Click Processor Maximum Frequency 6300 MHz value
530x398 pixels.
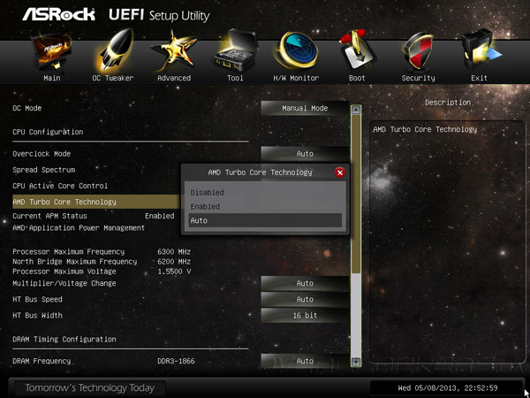tap(174, 252)
